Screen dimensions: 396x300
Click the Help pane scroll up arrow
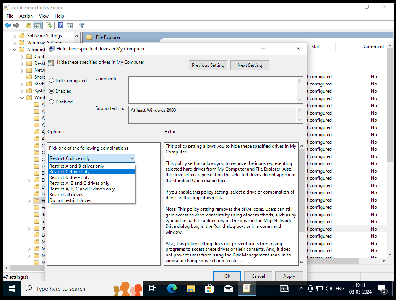(302, 146)
